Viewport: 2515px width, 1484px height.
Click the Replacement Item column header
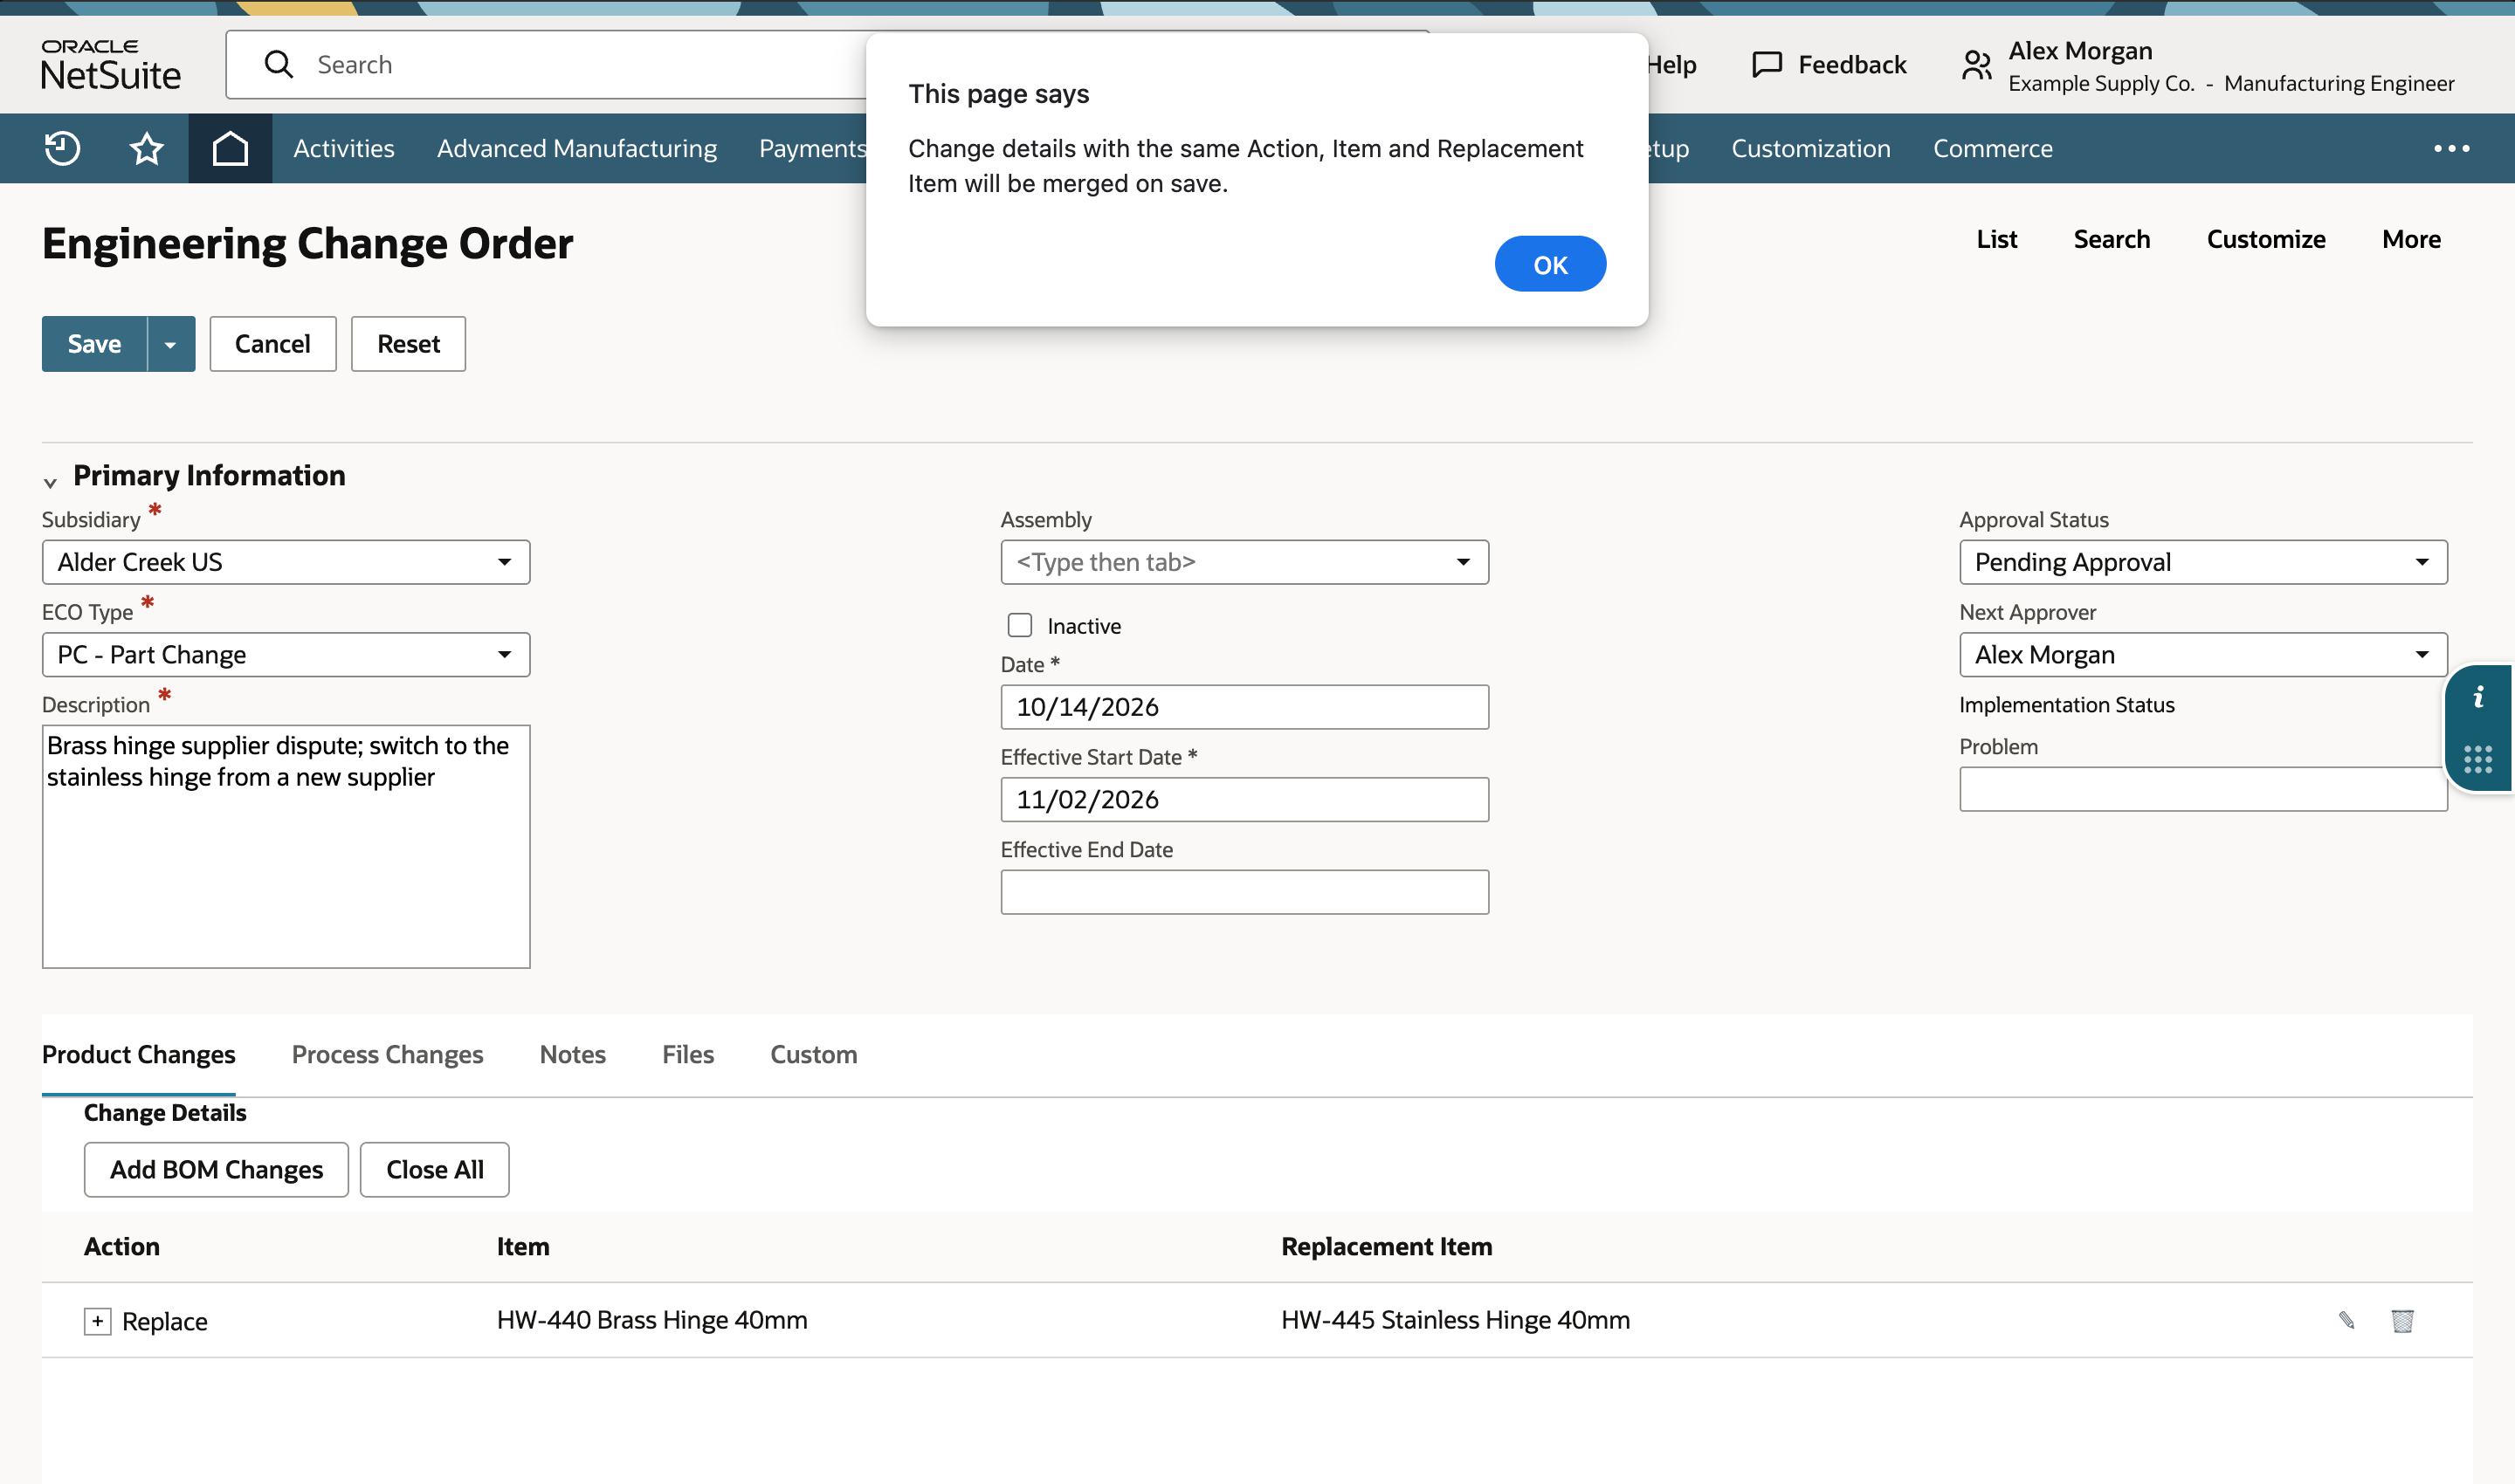point(1387,1246)
